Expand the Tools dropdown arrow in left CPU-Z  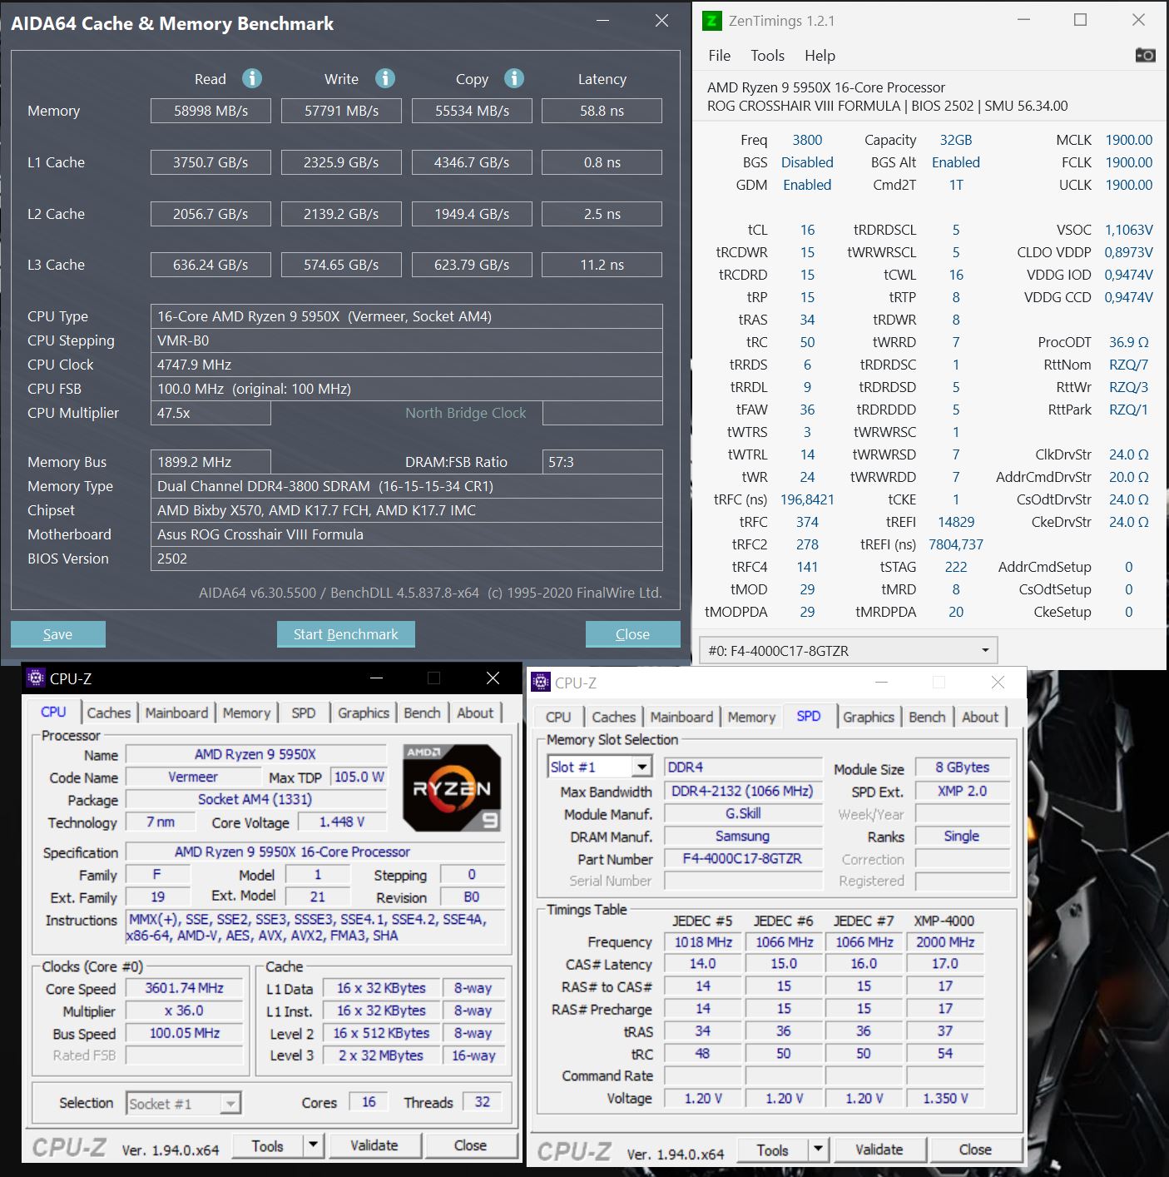coord(313,1145)
